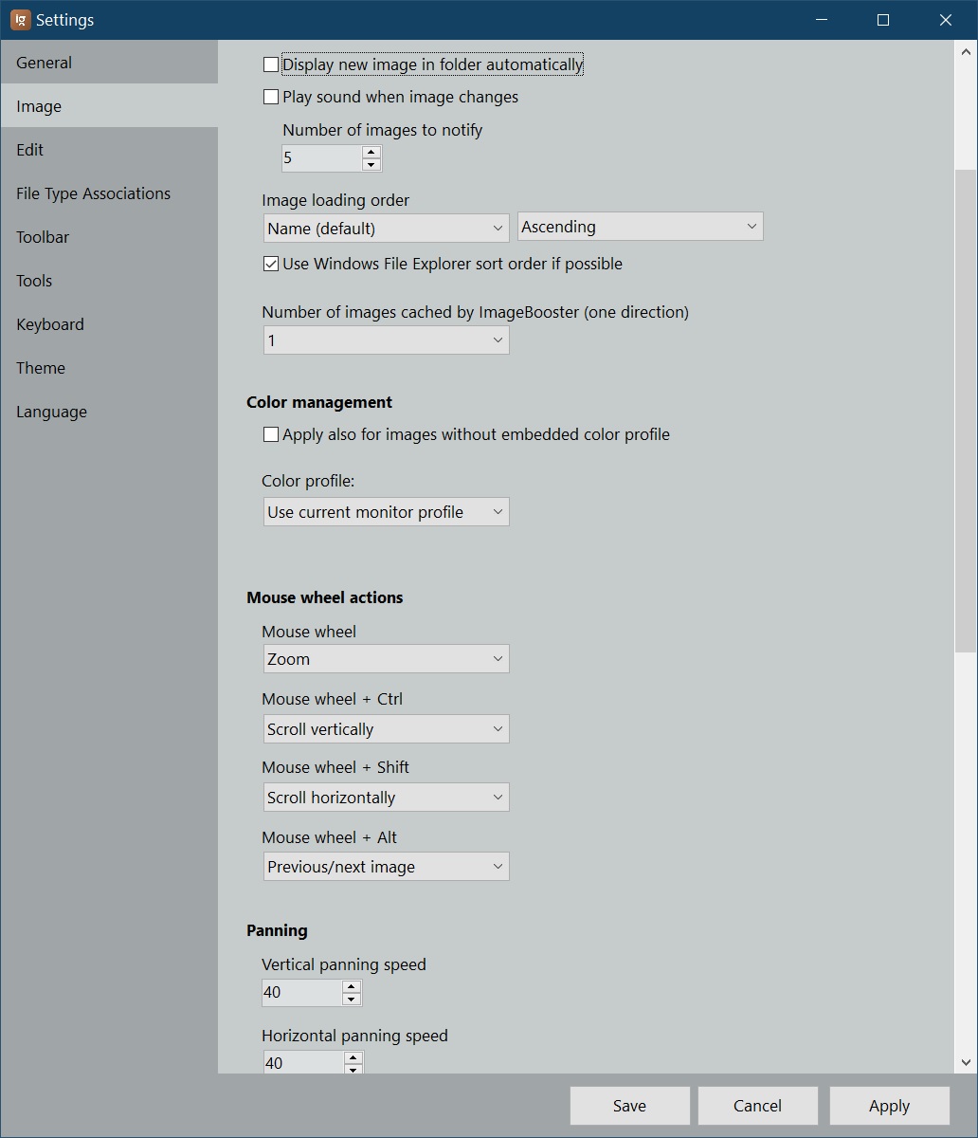Expand the ImageBooster cached images dropdown
The height and width of the screenshot is (1138, 978).
[x=386, y=340]
